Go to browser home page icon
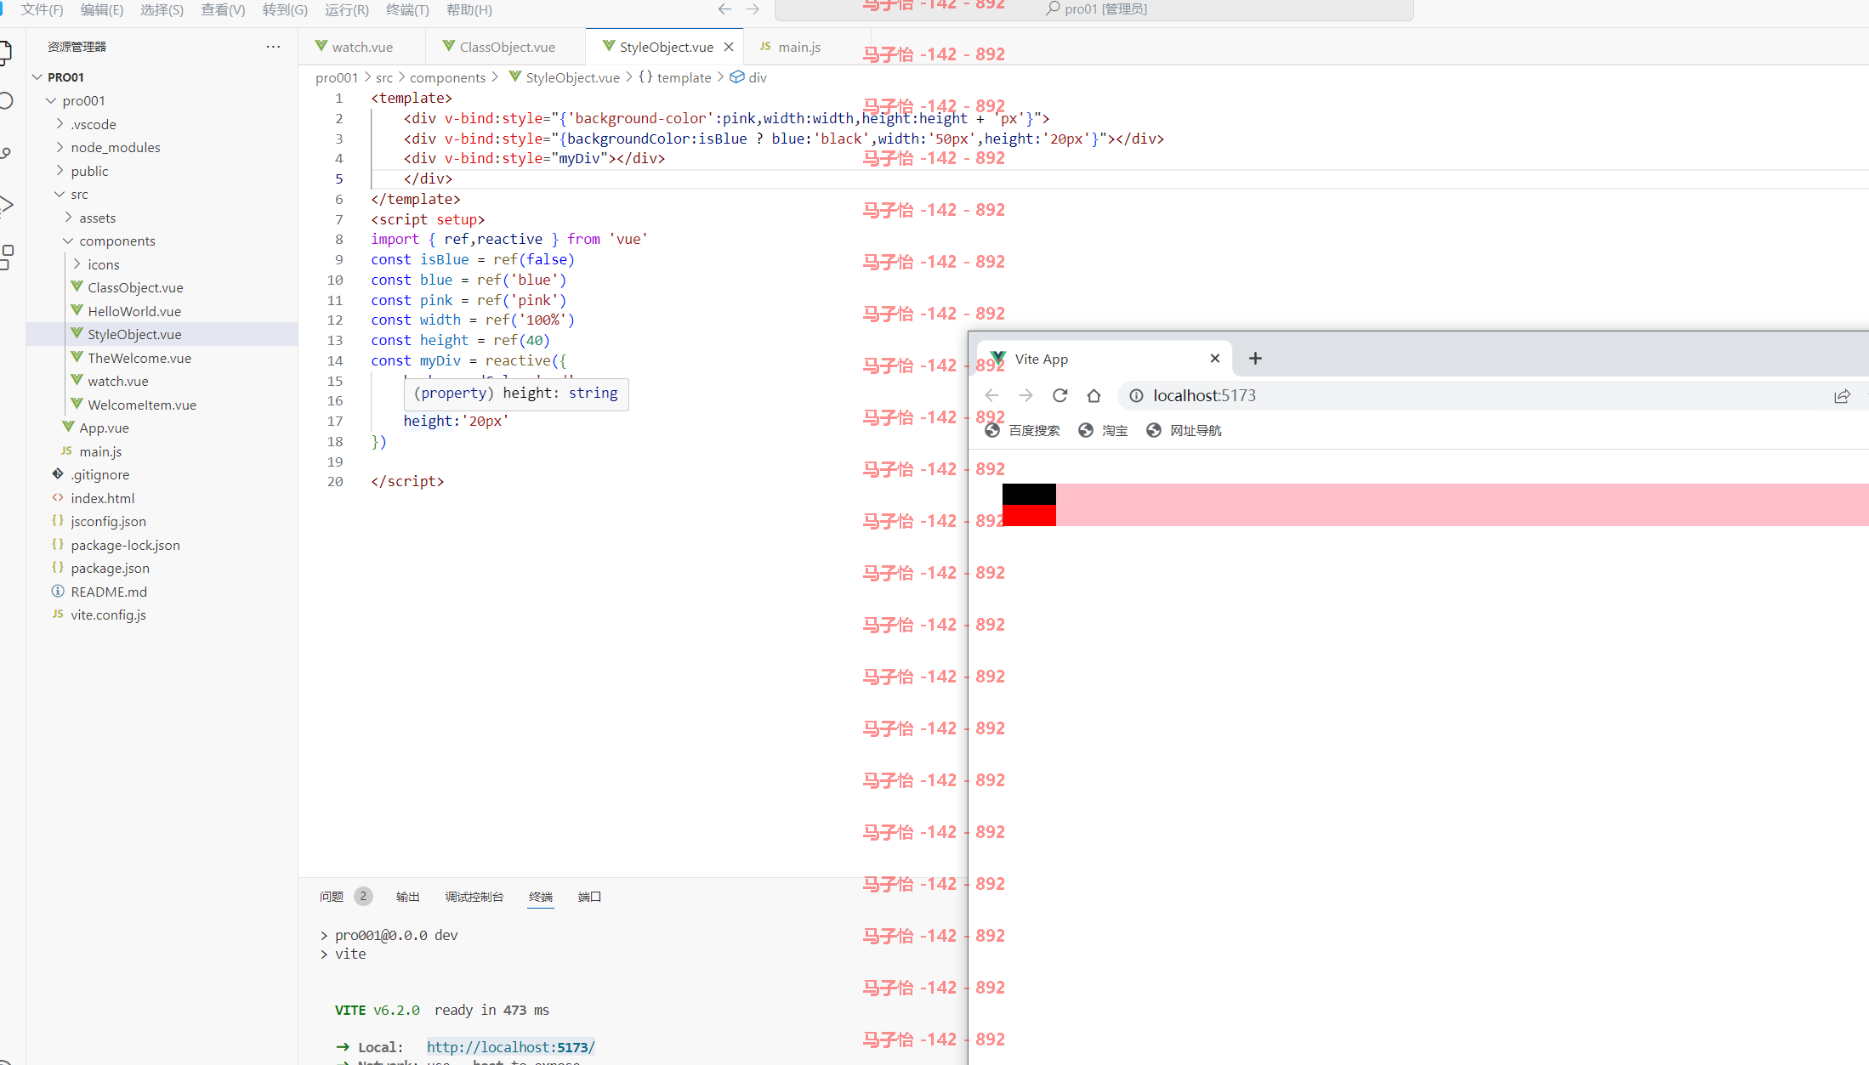The image size is (1869, 1065). (x=1094, y=395)
